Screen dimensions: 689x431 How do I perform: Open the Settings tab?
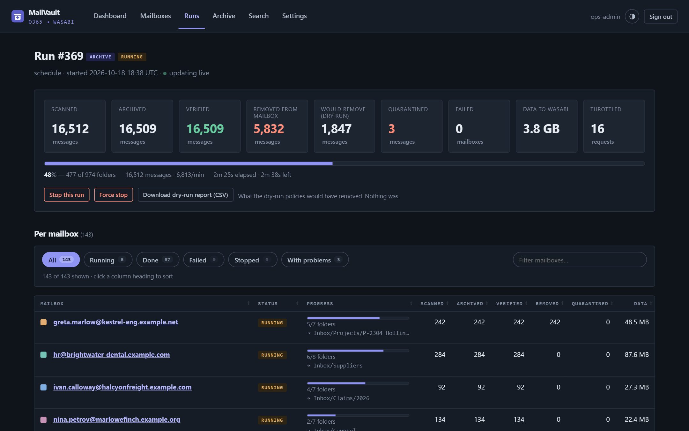(294, 16)
